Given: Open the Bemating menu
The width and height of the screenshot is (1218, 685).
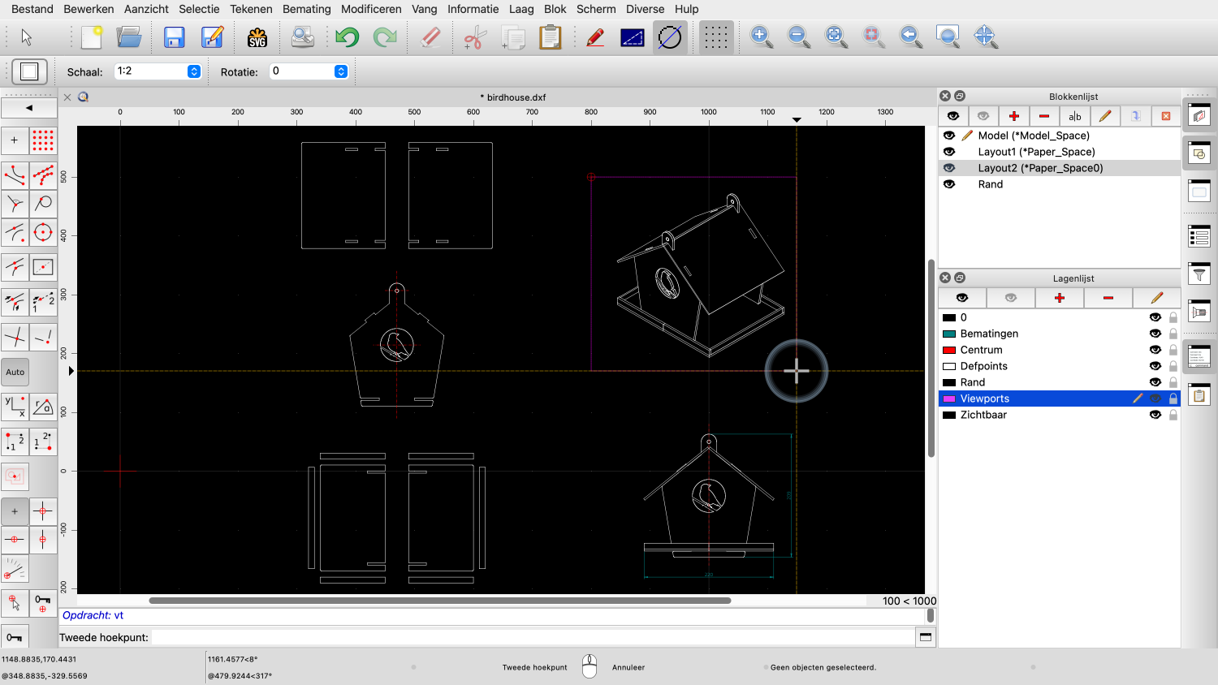Looking at the screenshot, I should (x=306, y=9).
